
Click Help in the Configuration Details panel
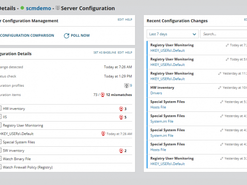tap(129, 52)
